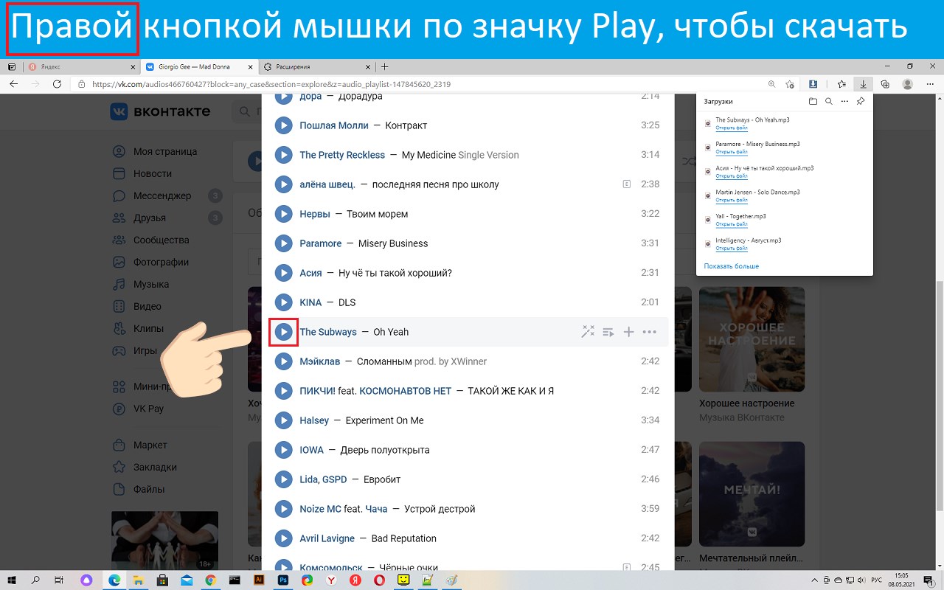
Task: Go back to the previous page
Action: (x=13, y=84)
